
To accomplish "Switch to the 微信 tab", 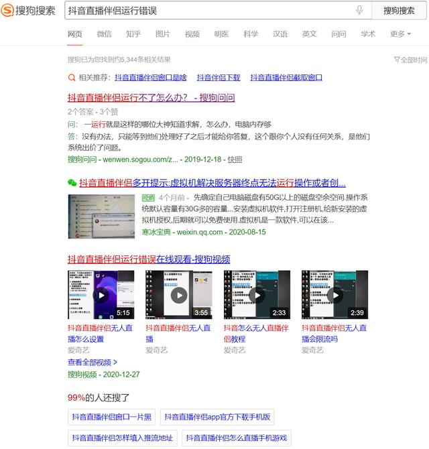I will click(105, 34).
